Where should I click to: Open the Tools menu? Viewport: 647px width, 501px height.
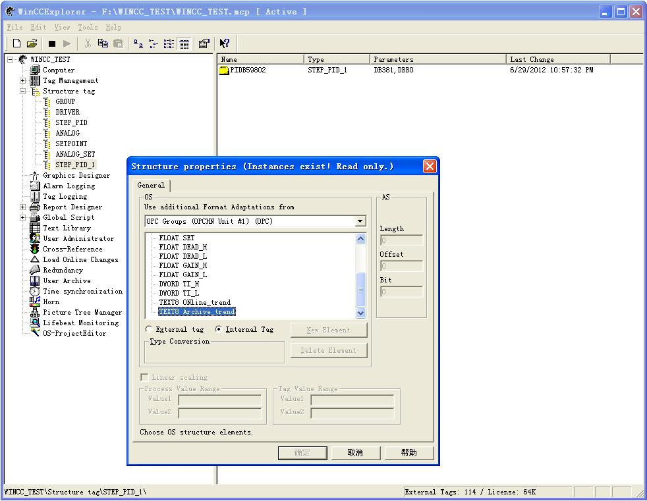pos(88,27)
